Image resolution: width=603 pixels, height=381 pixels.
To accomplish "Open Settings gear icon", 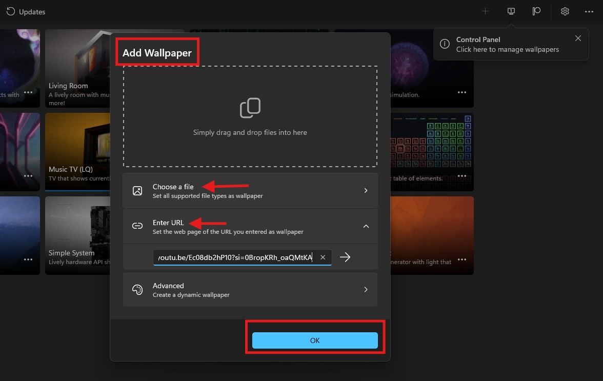I will [x=565, y=11].
